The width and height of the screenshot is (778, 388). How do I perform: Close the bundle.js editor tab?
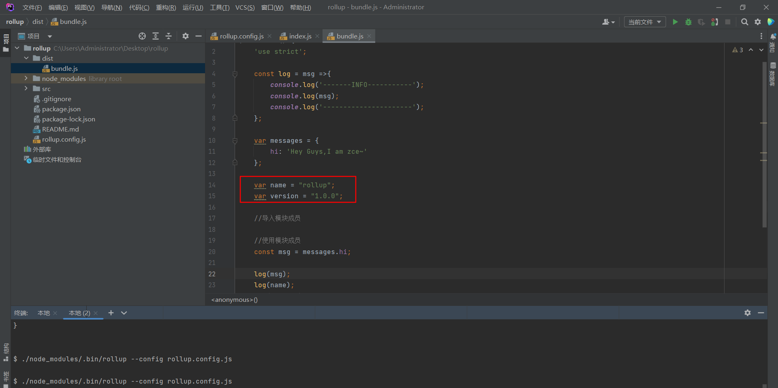369,36
